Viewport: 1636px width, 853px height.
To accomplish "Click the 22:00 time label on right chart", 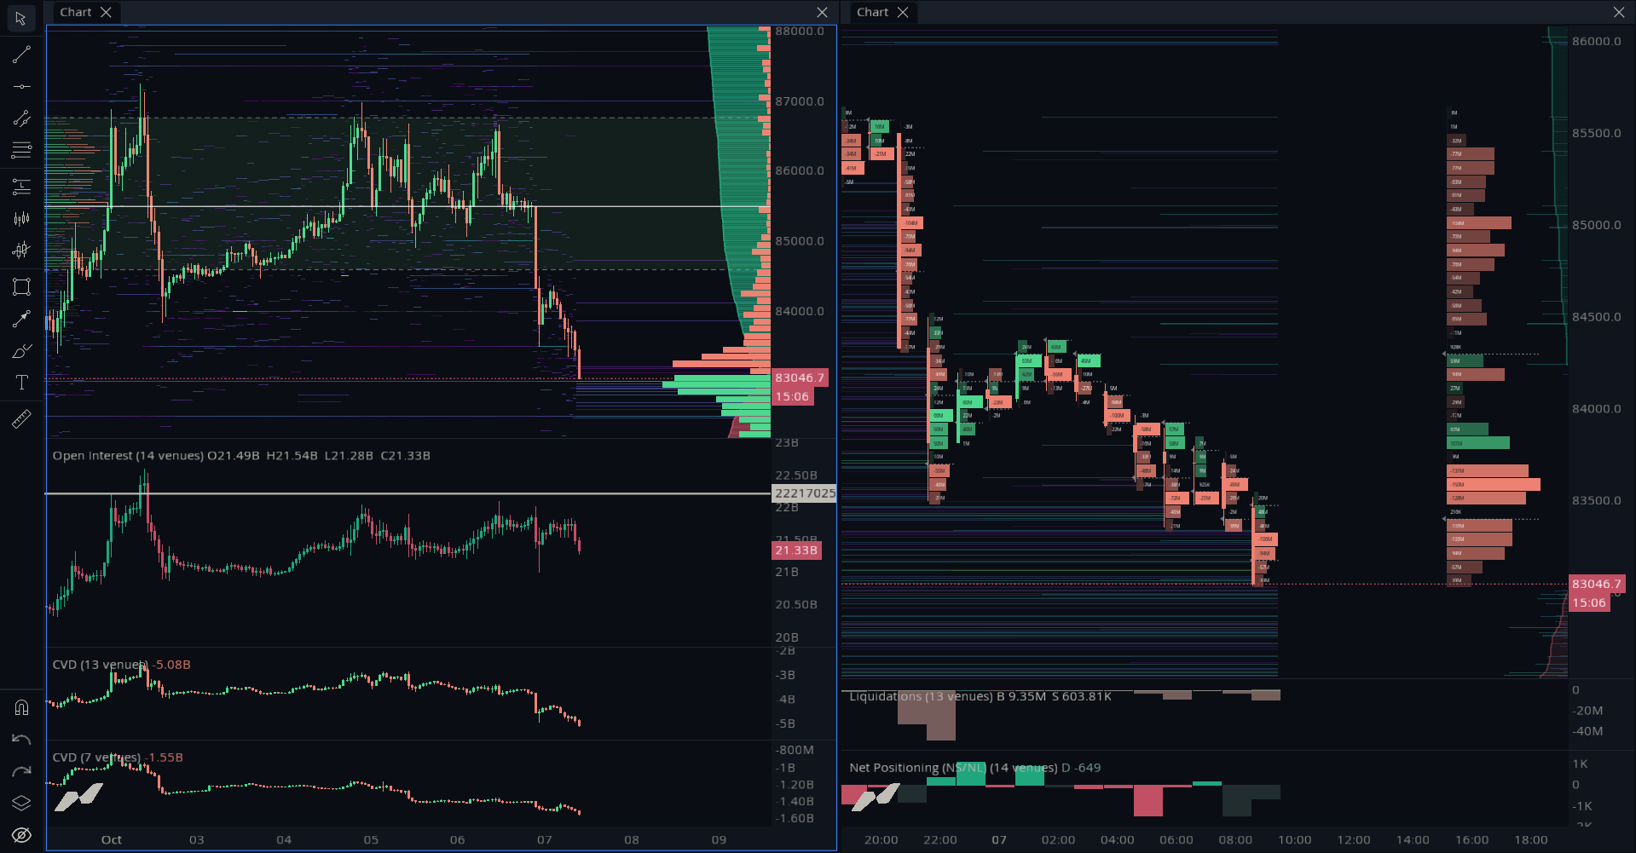I will [940, 839].
